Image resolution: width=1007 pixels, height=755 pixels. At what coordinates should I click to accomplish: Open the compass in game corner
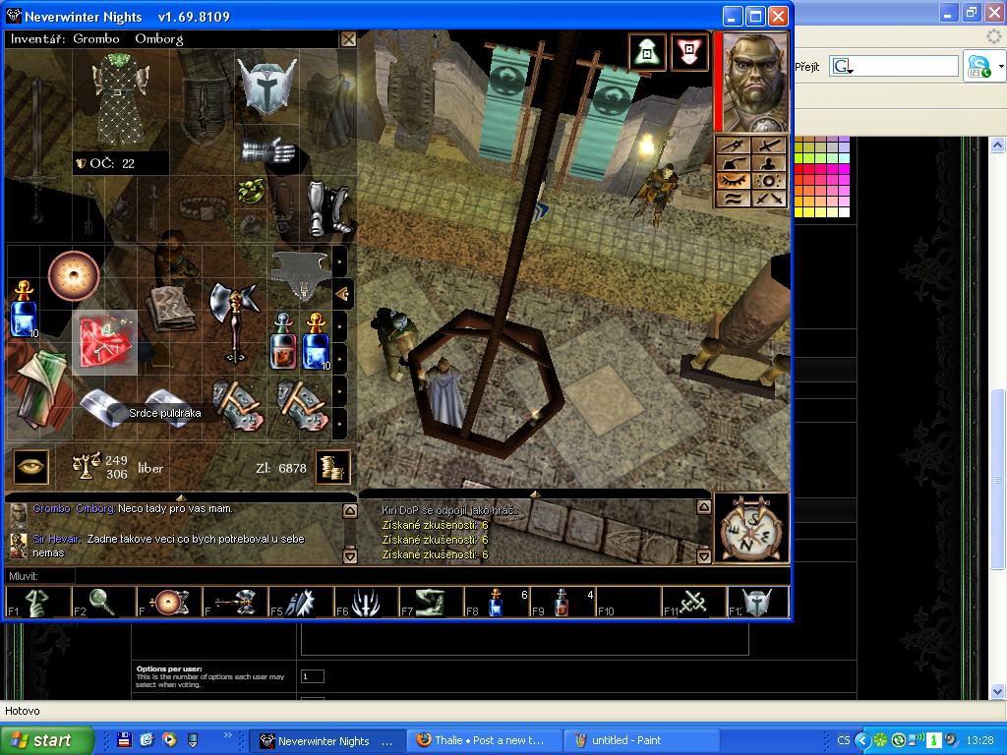pyautogui.click(x=750, y=528)
